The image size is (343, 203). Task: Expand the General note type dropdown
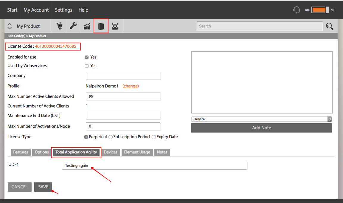[x=262, y=119]
